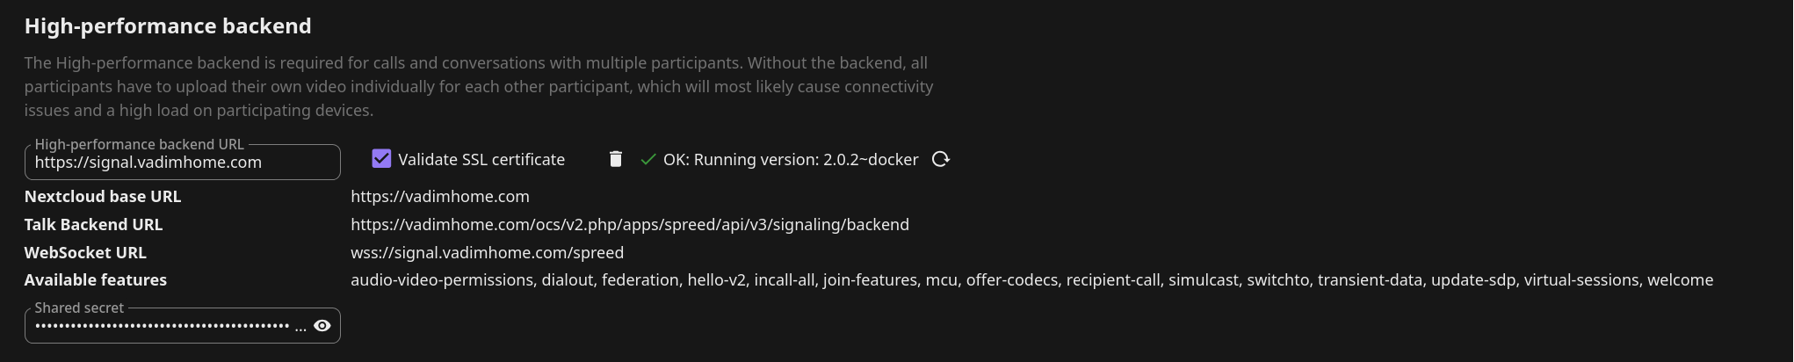
Task: Click the Validate SSL certificate label text
Action: 481,160
